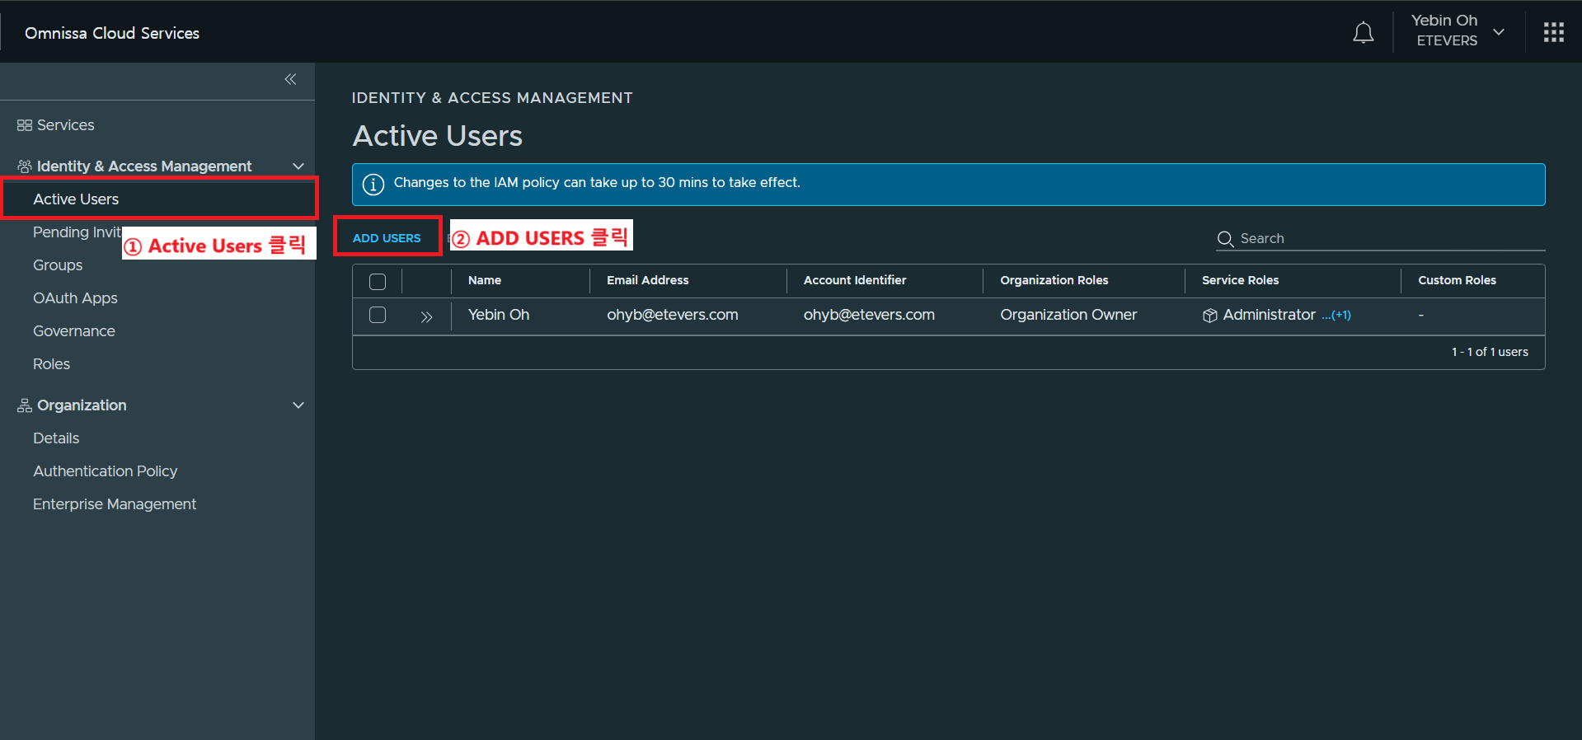1582x740 pixels.
Task: Collapse the Identity & Access Management section
Action: pos(298,166)
